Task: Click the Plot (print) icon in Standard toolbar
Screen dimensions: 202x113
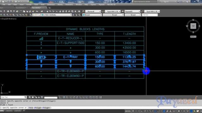Action: pyautogui.click(x=8, y=11)
